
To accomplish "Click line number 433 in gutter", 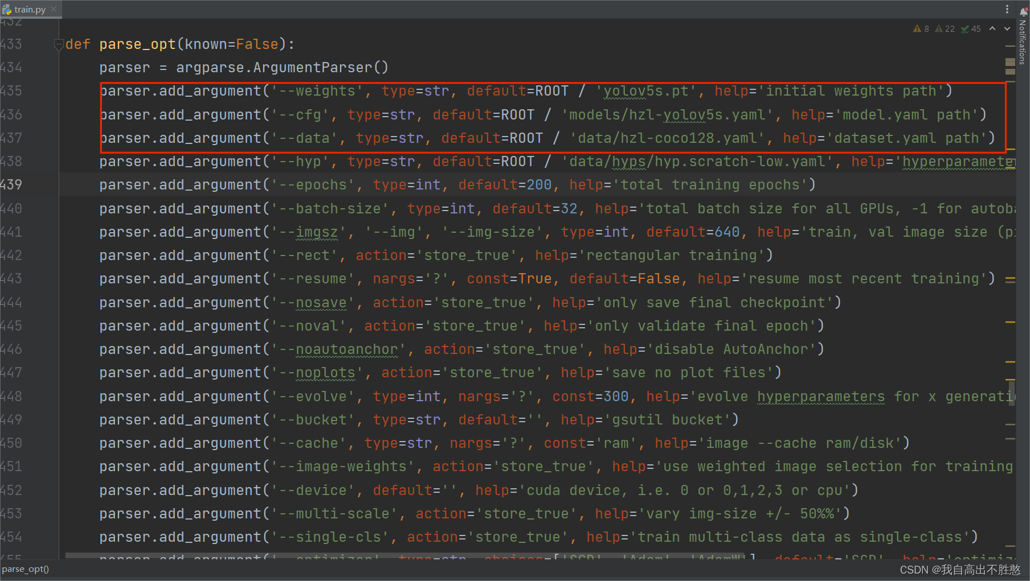I will [11, 44].
